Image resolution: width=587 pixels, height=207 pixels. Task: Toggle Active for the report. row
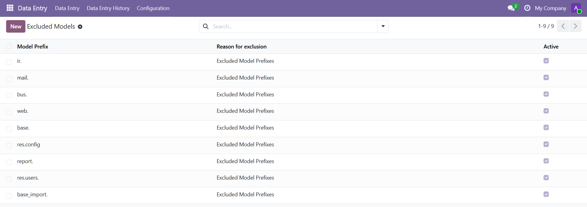point(546,161)
